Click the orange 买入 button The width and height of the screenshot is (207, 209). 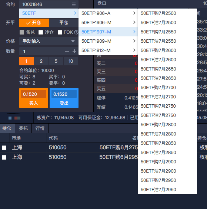click(x=34, y=98)
